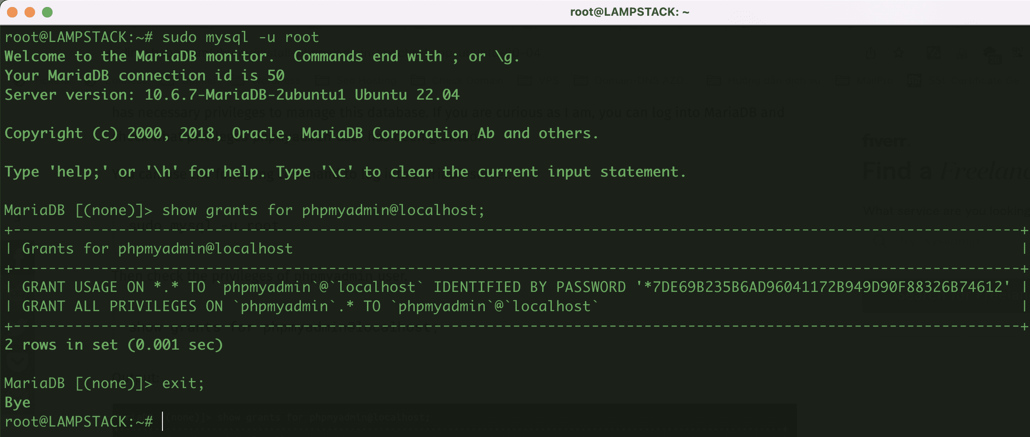Click the 'Welcome to the MariaDB monitor' text
Screen dimensions: 1030x437
click(139, 57)
